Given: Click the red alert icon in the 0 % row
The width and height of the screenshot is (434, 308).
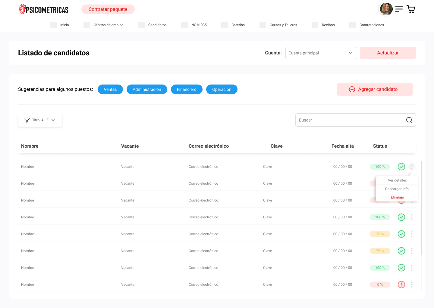Looking at the screenshot, I should [401, 285].
